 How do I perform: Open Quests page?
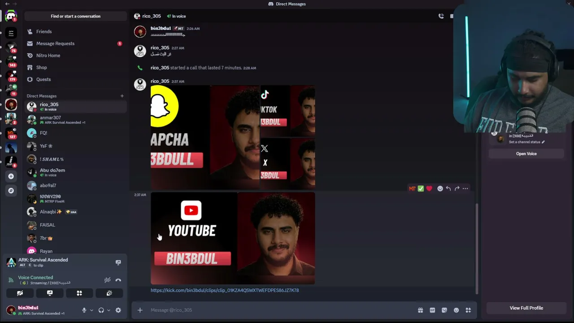pyautogui.click(x=75, y=79)
